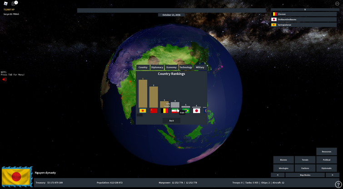Select the Terrain map mode
Viewport: 343px width, 189px height.
click(x=305, y=160)
